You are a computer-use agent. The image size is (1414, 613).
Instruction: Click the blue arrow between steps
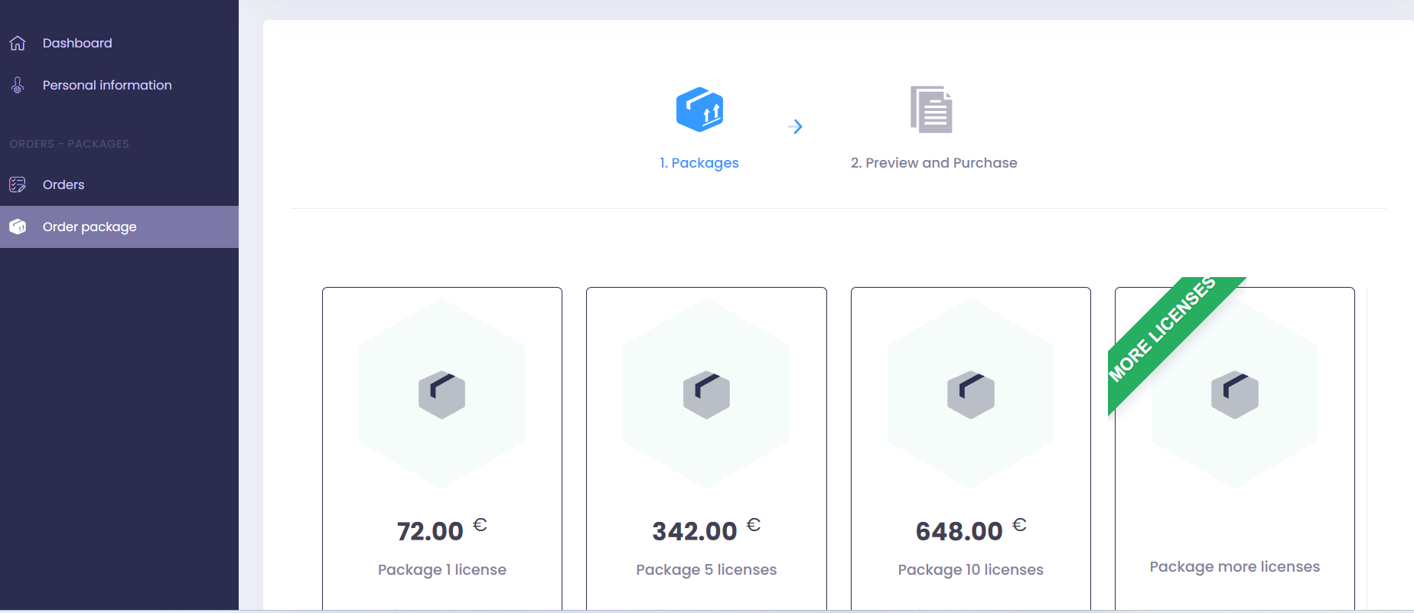click(796, 127)
